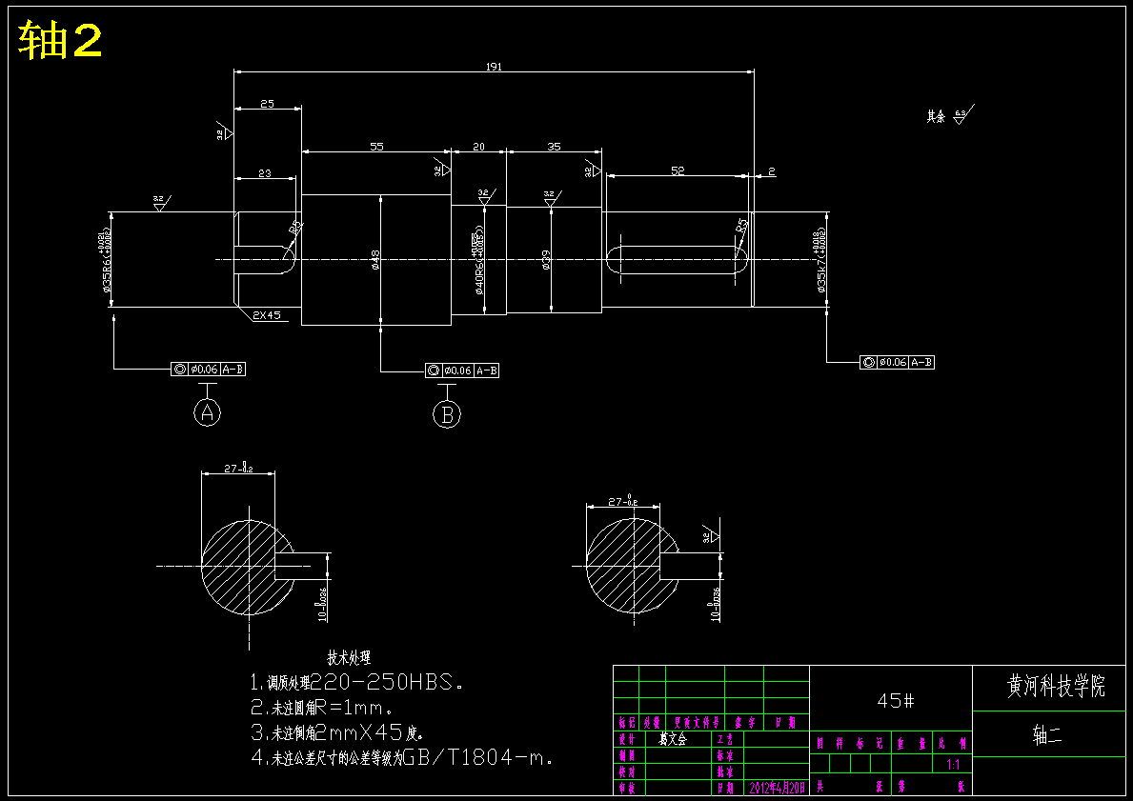Select the designer name 葛文会
The image size is (1133, 801).
[673, 740]
